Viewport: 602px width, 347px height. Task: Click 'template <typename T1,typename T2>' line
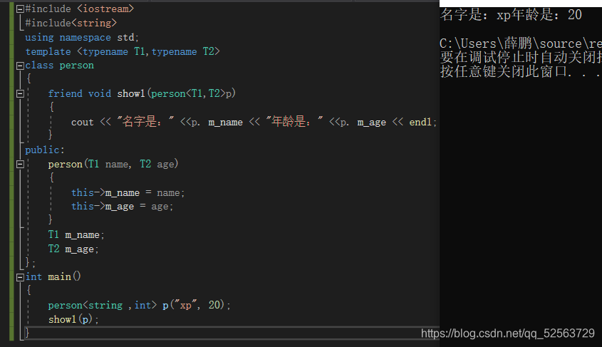pyautogui.click(x=123, y=51)
